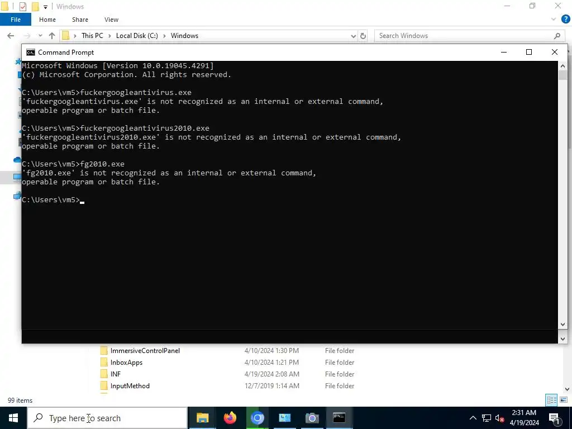Open the View ribbon tab
Viewport: 572px width, 429px height.
111,20
